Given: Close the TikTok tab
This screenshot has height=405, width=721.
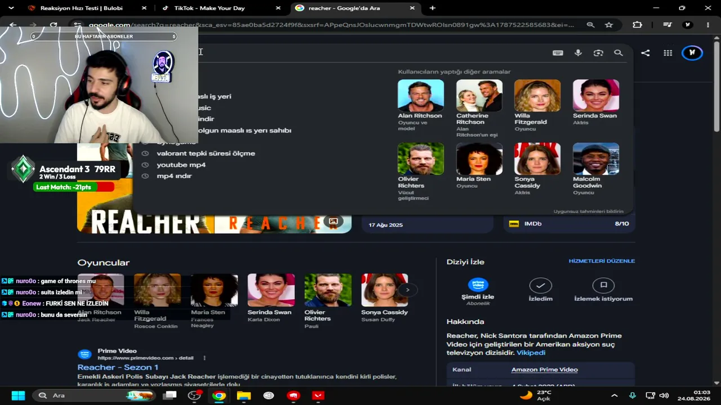Looking at the screenshot, I should coord(278,8).
